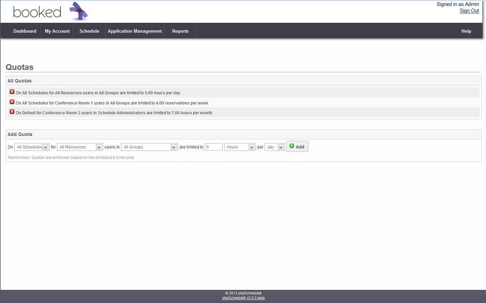Click the Quotas page heading
The image size is (486, 303).
click(19, 67)
